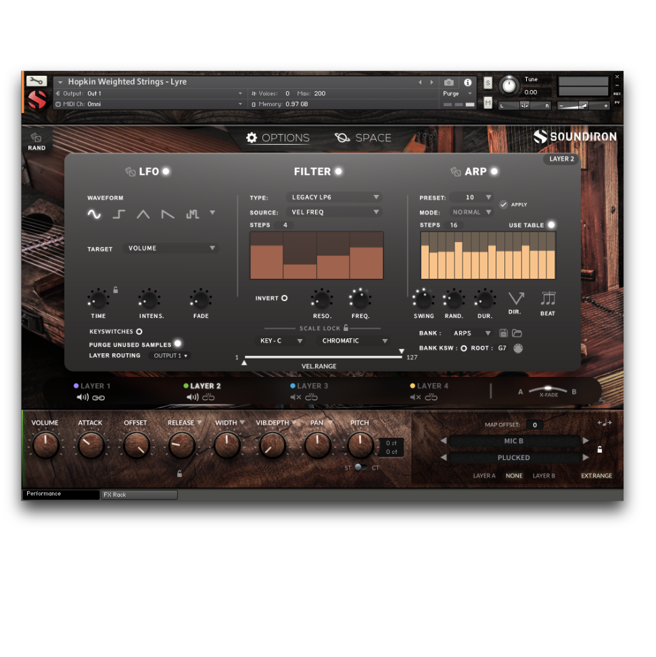656x657 pixels.
Task: Open the wrench settings icon
Action: pyautogui.click(x=37, y=81)
